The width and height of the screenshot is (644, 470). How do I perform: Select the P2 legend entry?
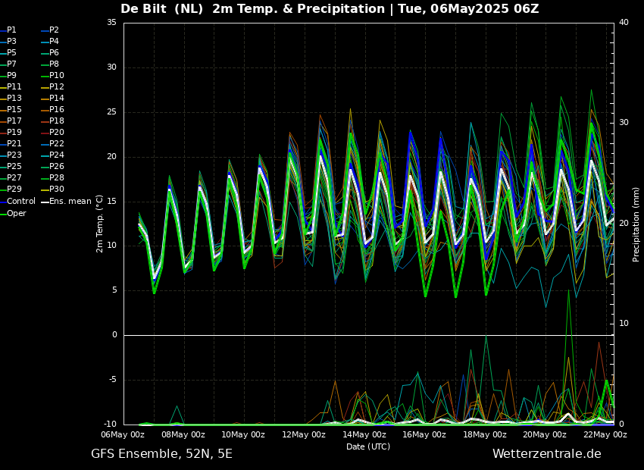click(54, 30)
